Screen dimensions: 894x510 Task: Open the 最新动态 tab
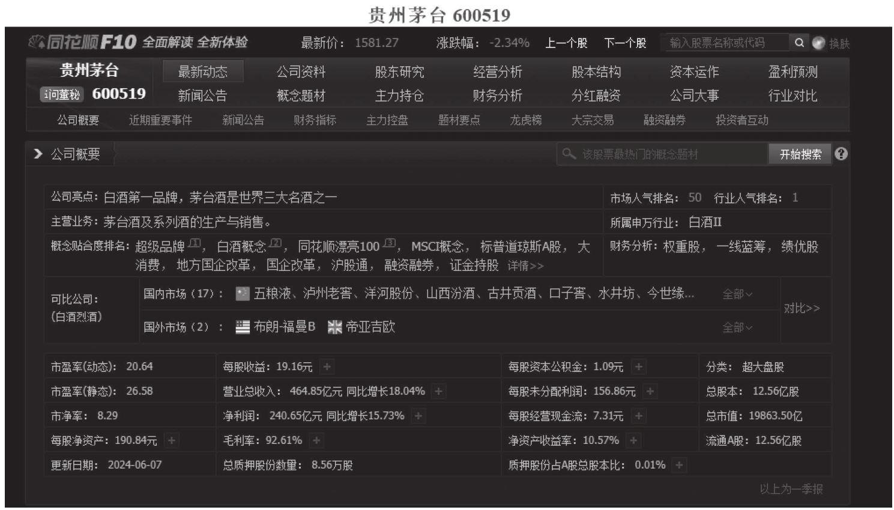click(x=203, y=72)
